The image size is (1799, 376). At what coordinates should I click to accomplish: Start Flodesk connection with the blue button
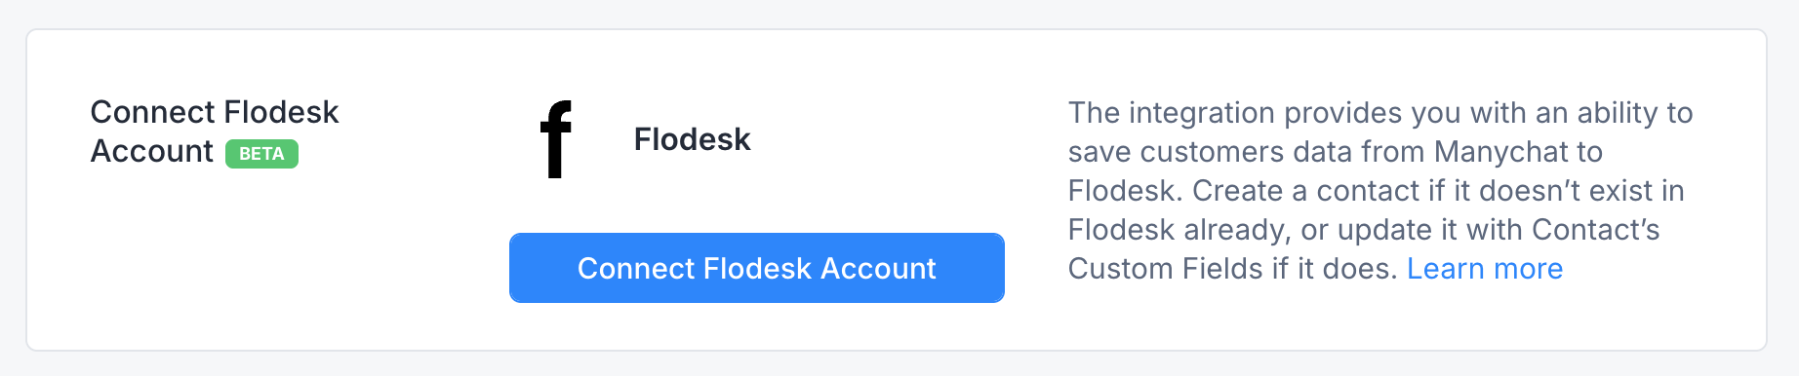point(756,268)
